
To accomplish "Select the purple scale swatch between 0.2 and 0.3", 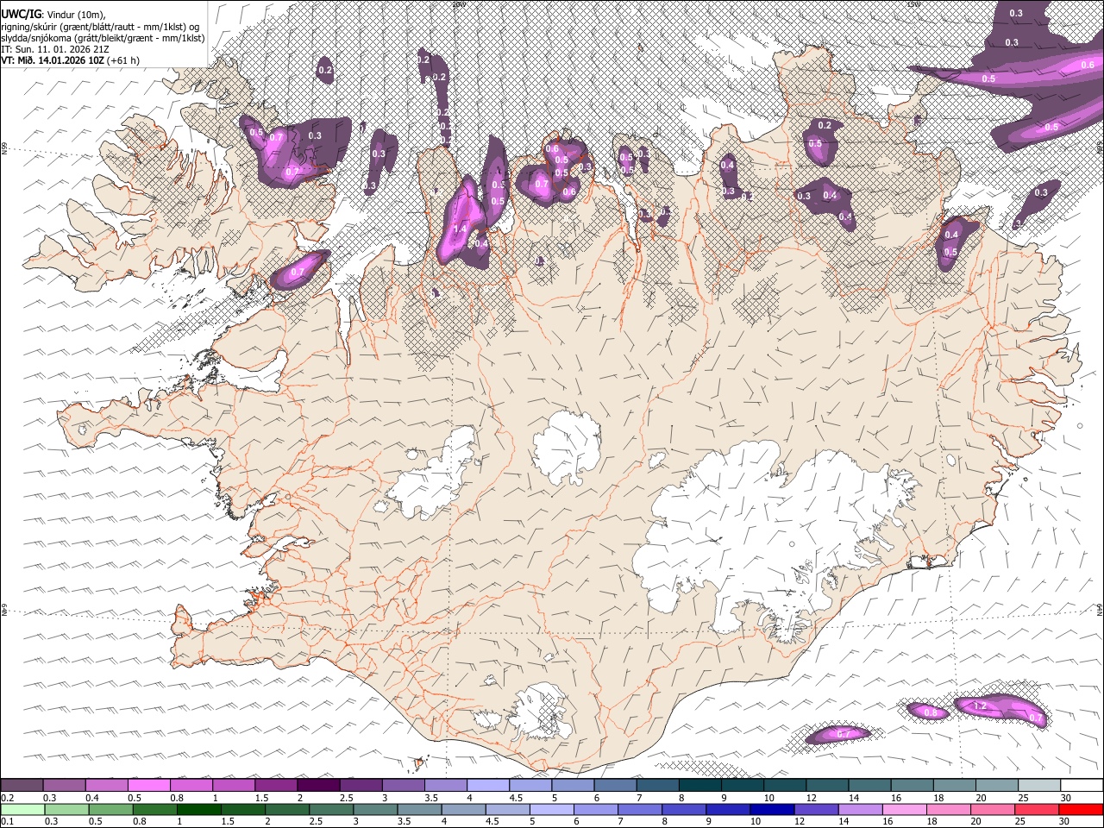I will 22,786.
